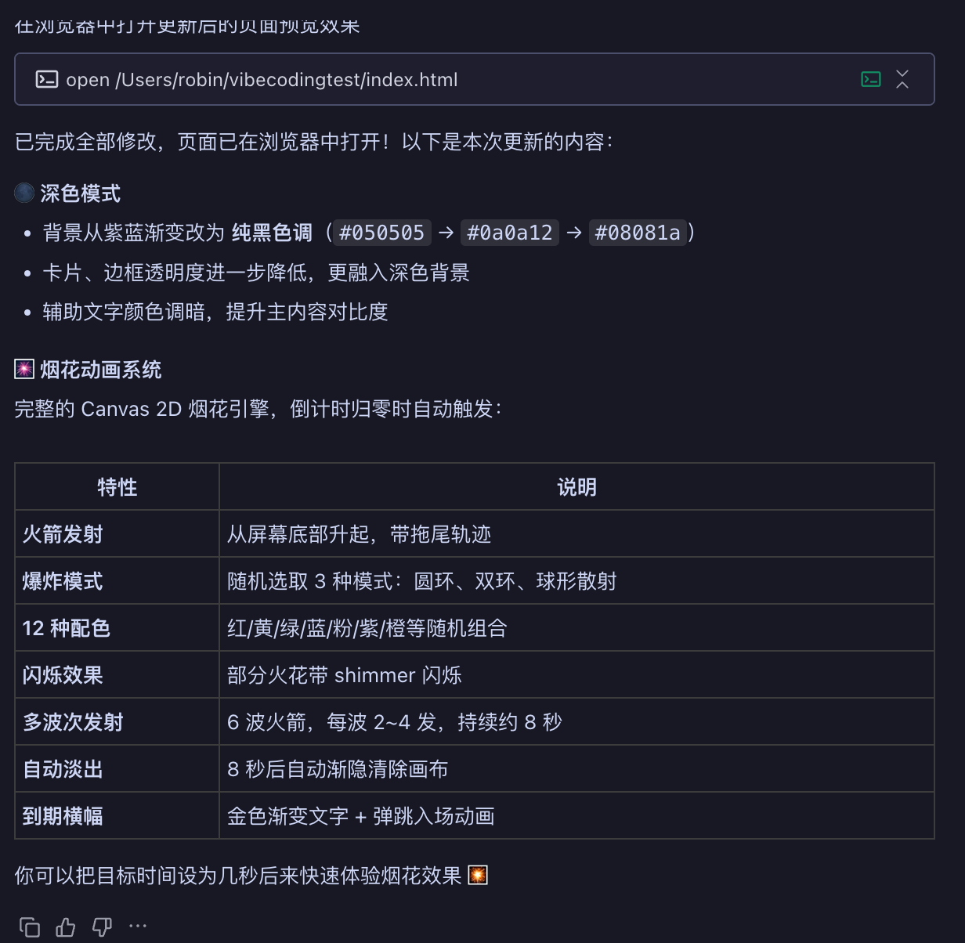
Task: Click the thumbs down feedback icon
Action: pos(102,927)
